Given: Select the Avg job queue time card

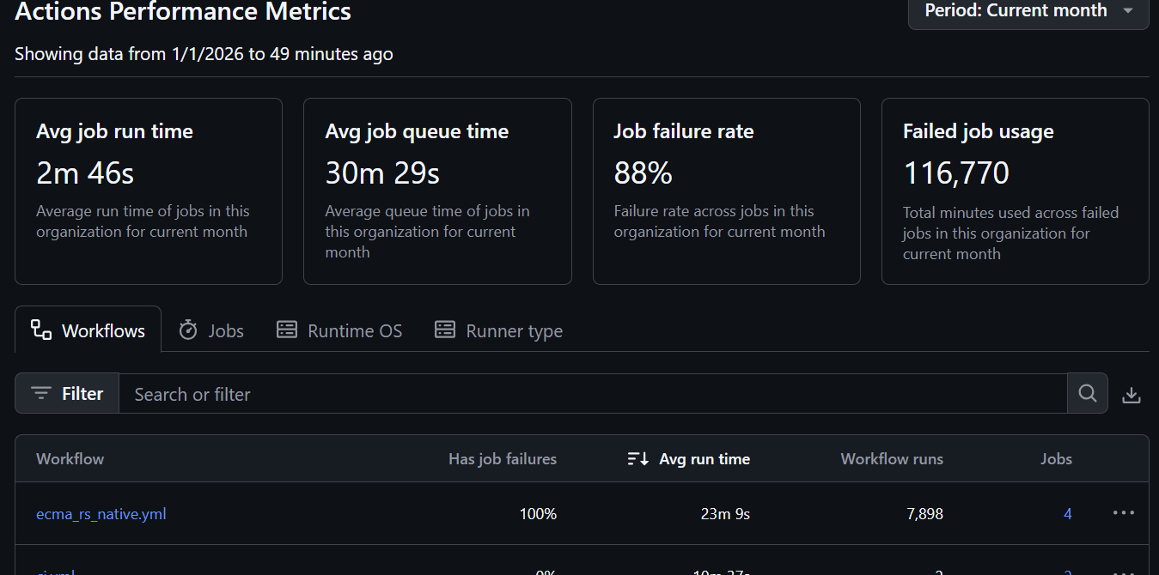Looking at the screenshot, I should coord(437,191).
